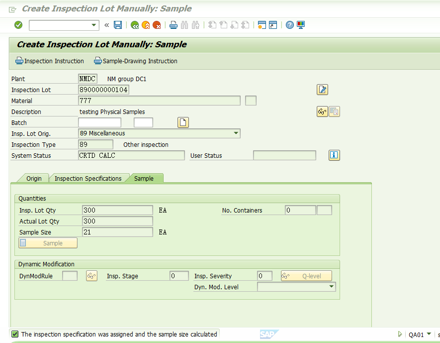Click the Sample calculation button
This screenshot has width=440, height=343.
click(x=48, y=243)
